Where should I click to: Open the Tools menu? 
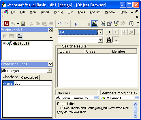pyautogui.click(x=81, y=12)
